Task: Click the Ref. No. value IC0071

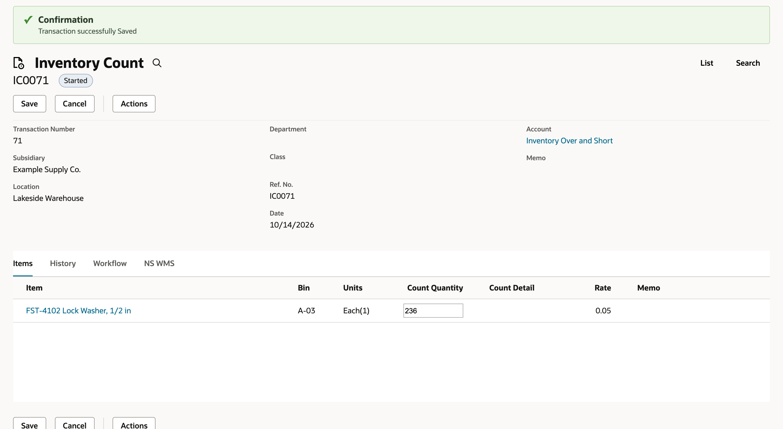Action: [282, 196]
